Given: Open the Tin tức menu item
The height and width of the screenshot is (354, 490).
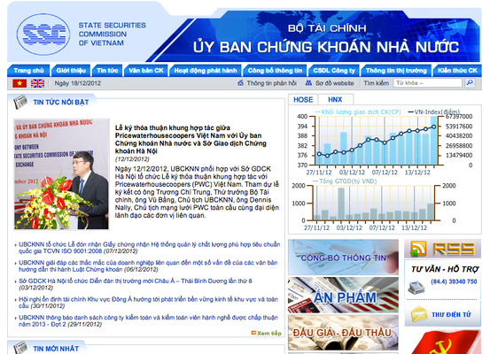Looking at the screenshot, I should click(x=107, y=71).
